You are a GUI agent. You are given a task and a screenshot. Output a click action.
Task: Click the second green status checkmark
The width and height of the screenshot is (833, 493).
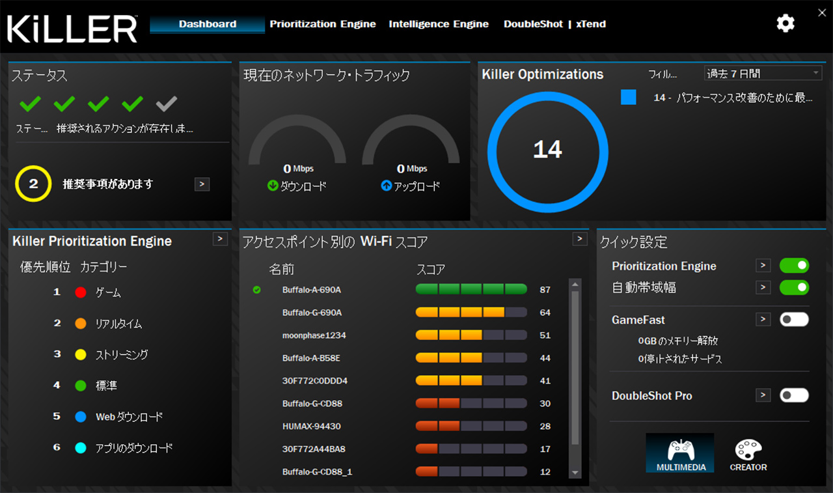[64, 103]
